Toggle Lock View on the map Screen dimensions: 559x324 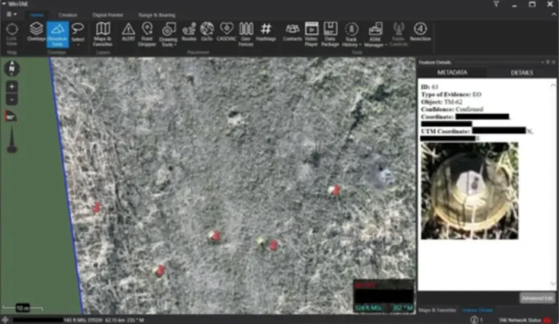pyautogui.click(x=12, y=32)
